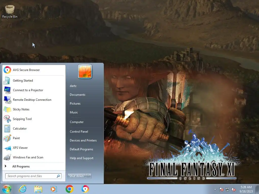Click the Sticky Notes icon
The height and width of the screenshot is (194, 259).
click(7, 109)
